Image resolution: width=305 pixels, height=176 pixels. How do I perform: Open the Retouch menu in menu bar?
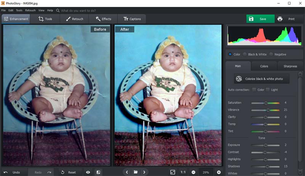coord(30,10)
